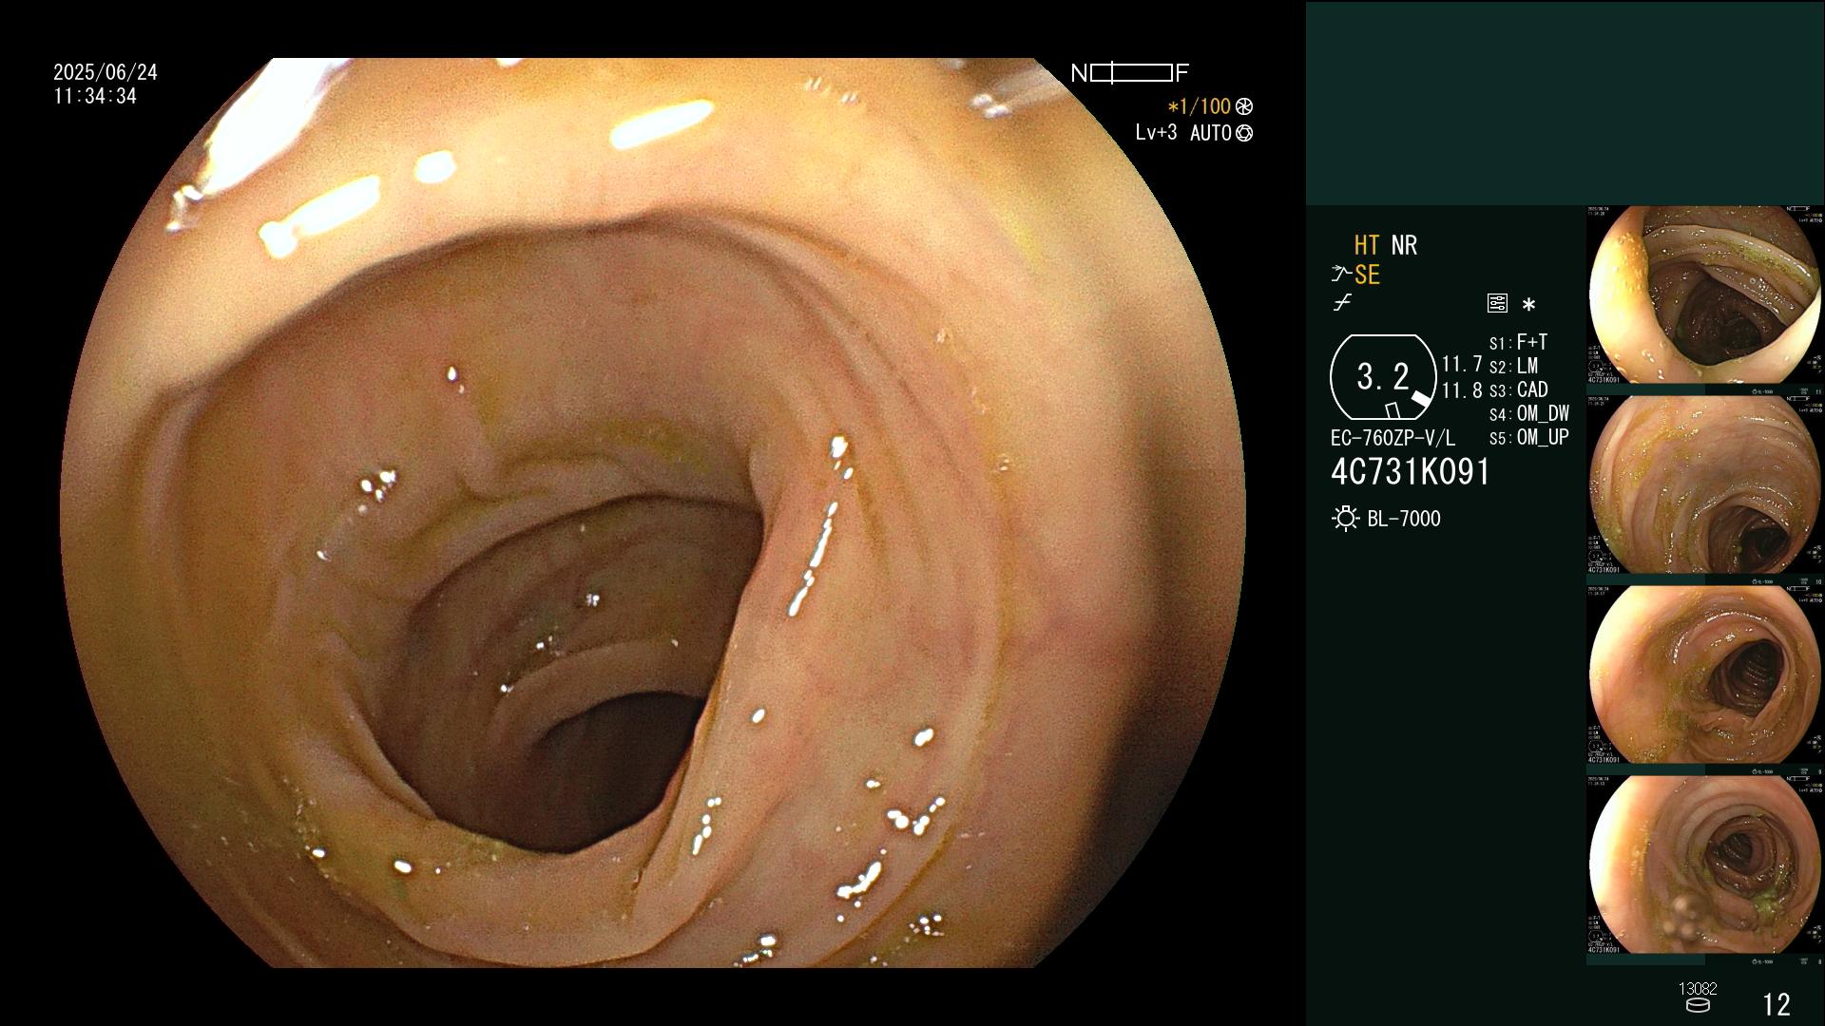
Task: Click the BL-7000 light source label
Action: 1404,519
